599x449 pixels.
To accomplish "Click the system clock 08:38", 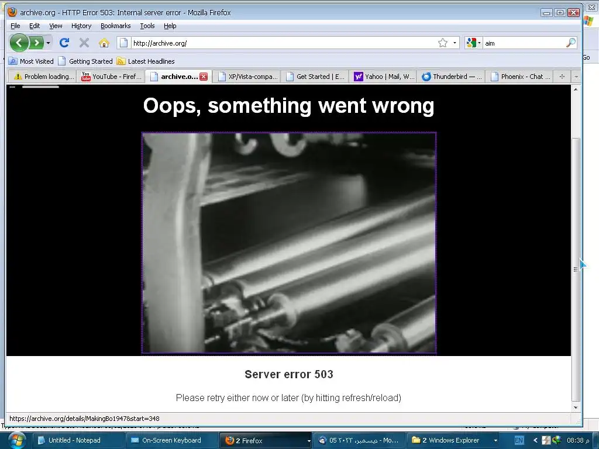I will click(577, 440).
